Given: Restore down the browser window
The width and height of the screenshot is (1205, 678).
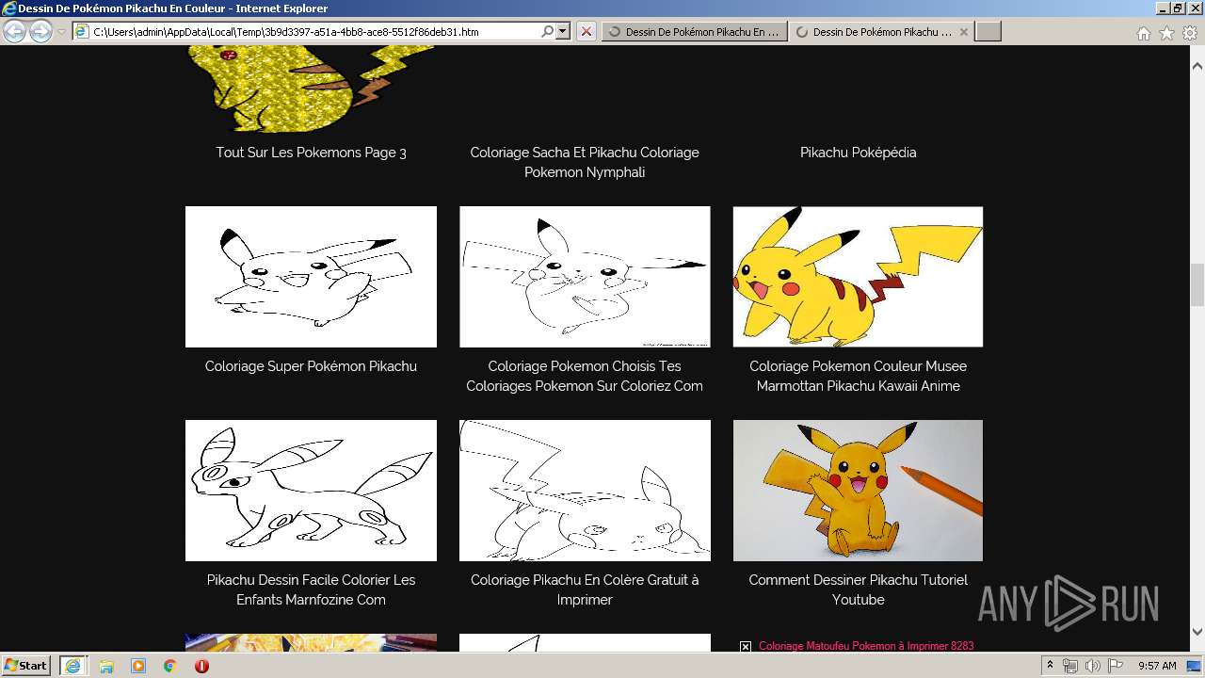Looking at the screenshot, I should coord(1177,8).
